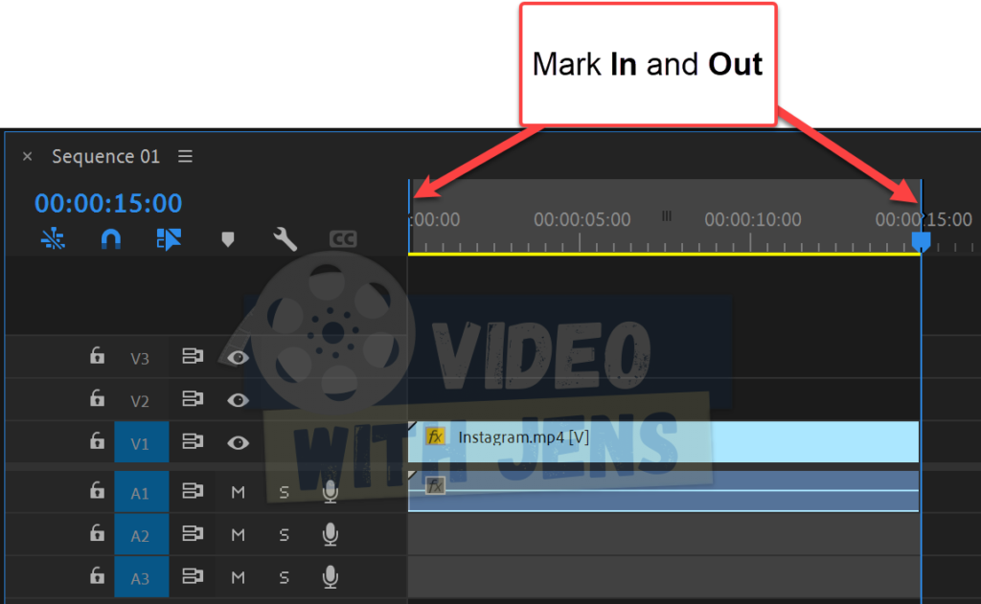This screenshot has width=981, height=604.
Task: Toggle the CC captions track button
Action: coord(343,239)
